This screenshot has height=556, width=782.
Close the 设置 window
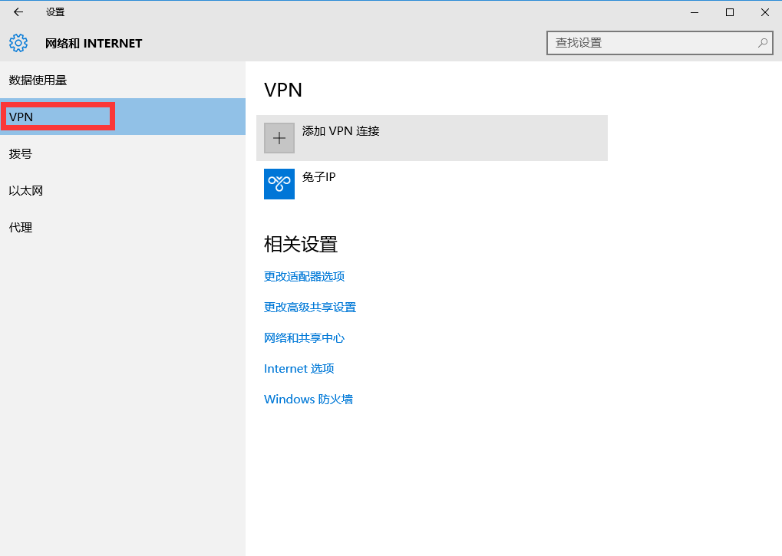[764, 12]
